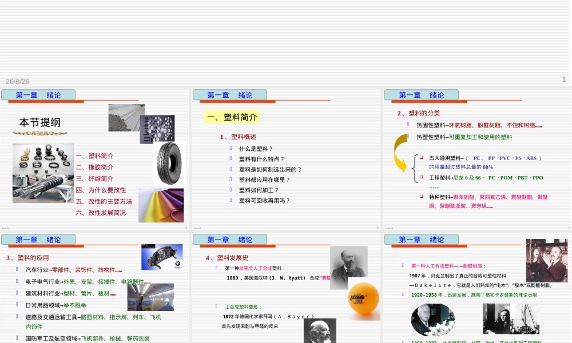This screenshot has width=572, height=343.
Task: Select the 1、塑料概述 subheading
Action: tap(238, 137)
